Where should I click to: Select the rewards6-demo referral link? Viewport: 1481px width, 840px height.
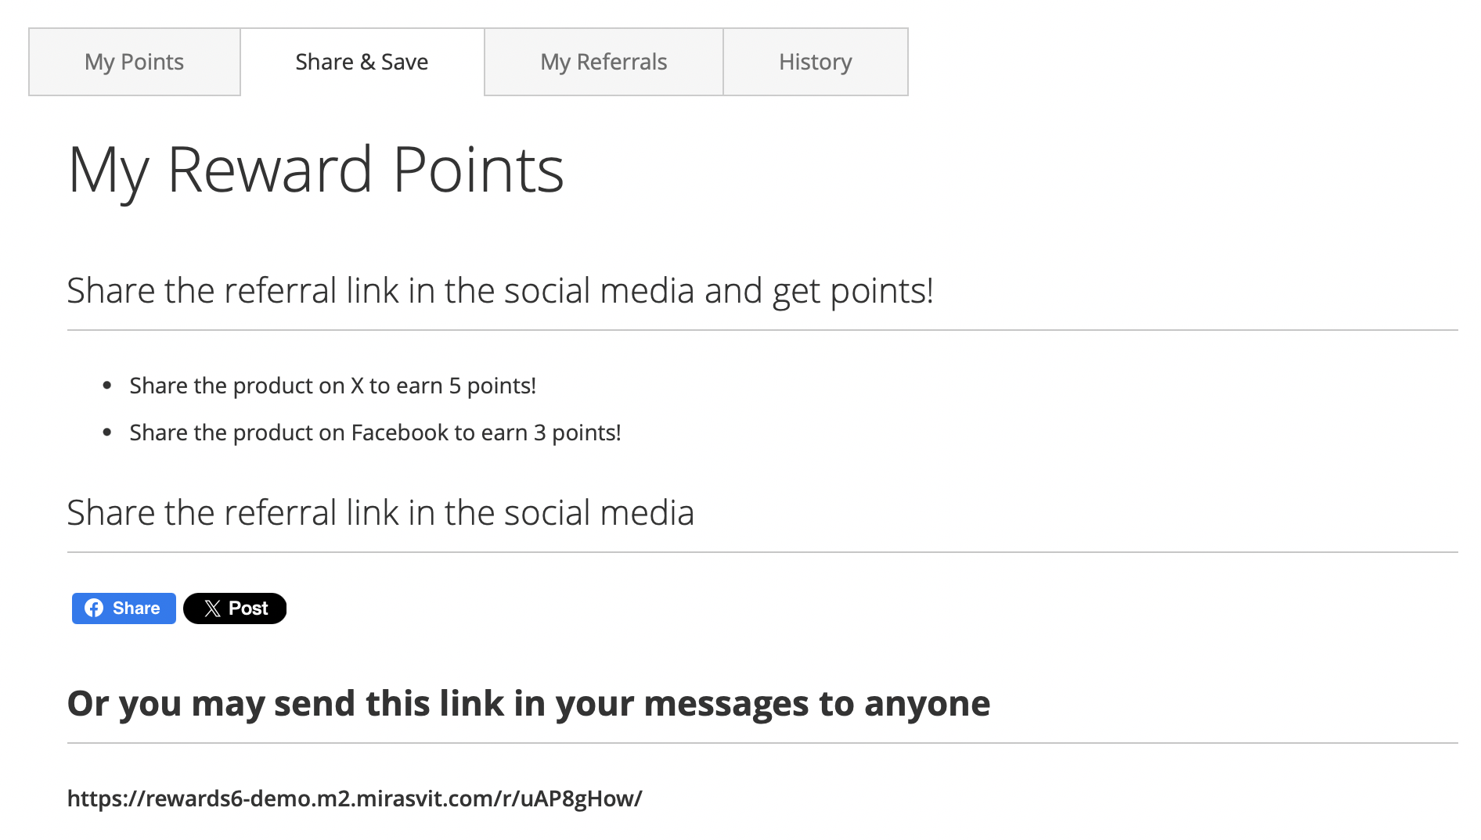pos(354,798)
